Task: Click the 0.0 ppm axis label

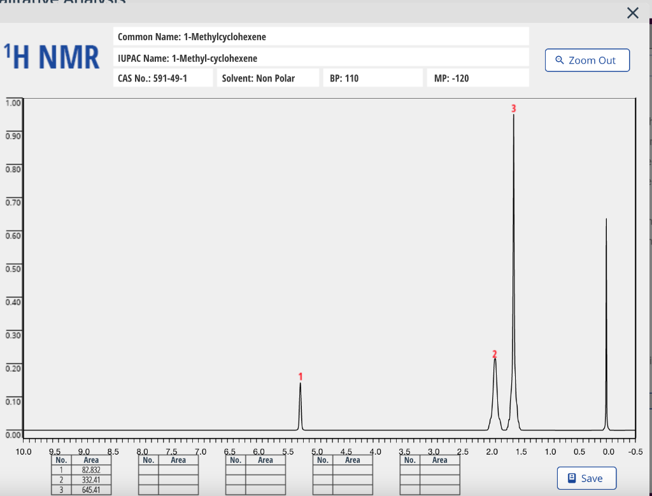Action: pos(608,451)
